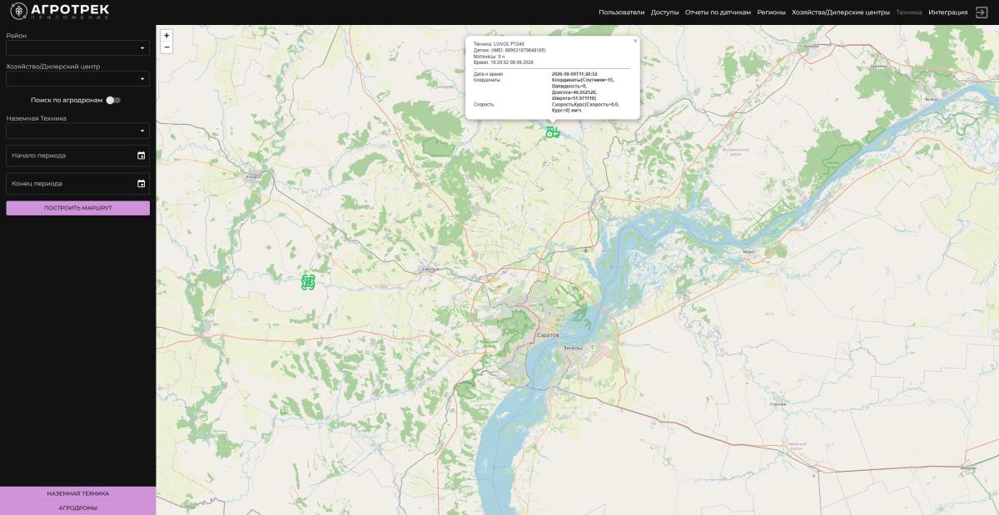Click the Координаты label in the popup
999x515 pixels.
(487, 80)
